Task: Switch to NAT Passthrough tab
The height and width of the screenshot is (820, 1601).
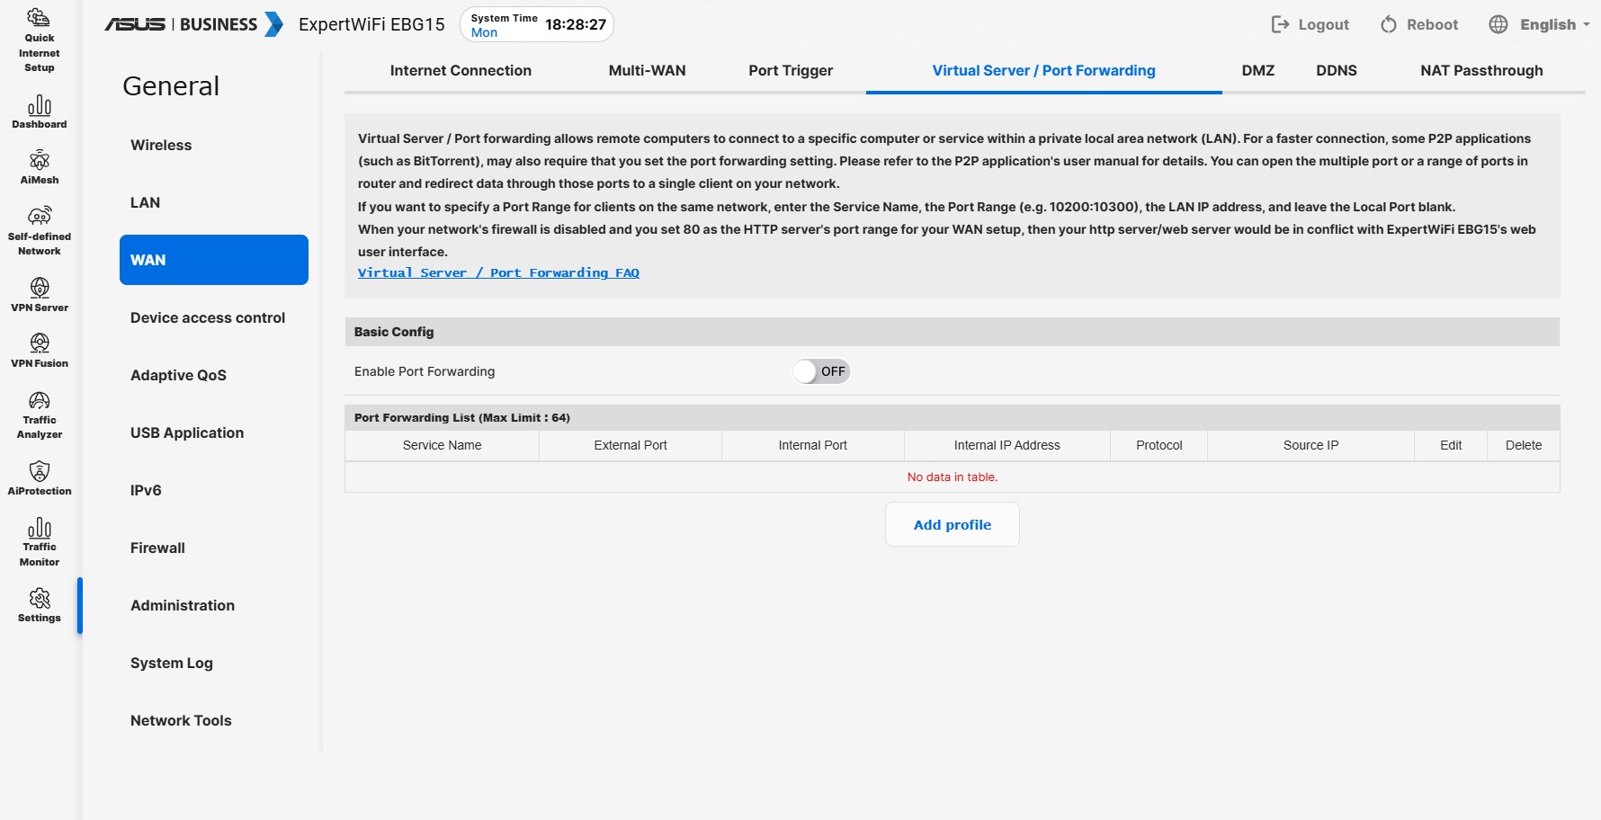Action: point(1482,70)
